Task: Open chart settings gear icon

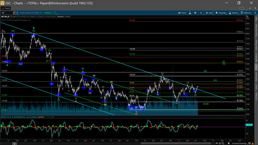Action: point(195,13)
